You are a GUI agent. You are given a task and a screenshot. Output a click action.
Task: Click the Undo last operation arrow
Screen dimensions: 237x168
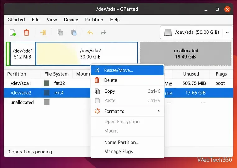pos(90,33)
